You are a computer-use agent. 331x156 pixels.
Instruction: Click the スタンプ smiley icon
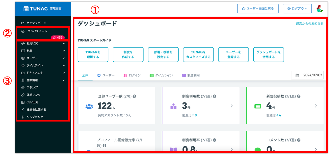tap(23, 87)
